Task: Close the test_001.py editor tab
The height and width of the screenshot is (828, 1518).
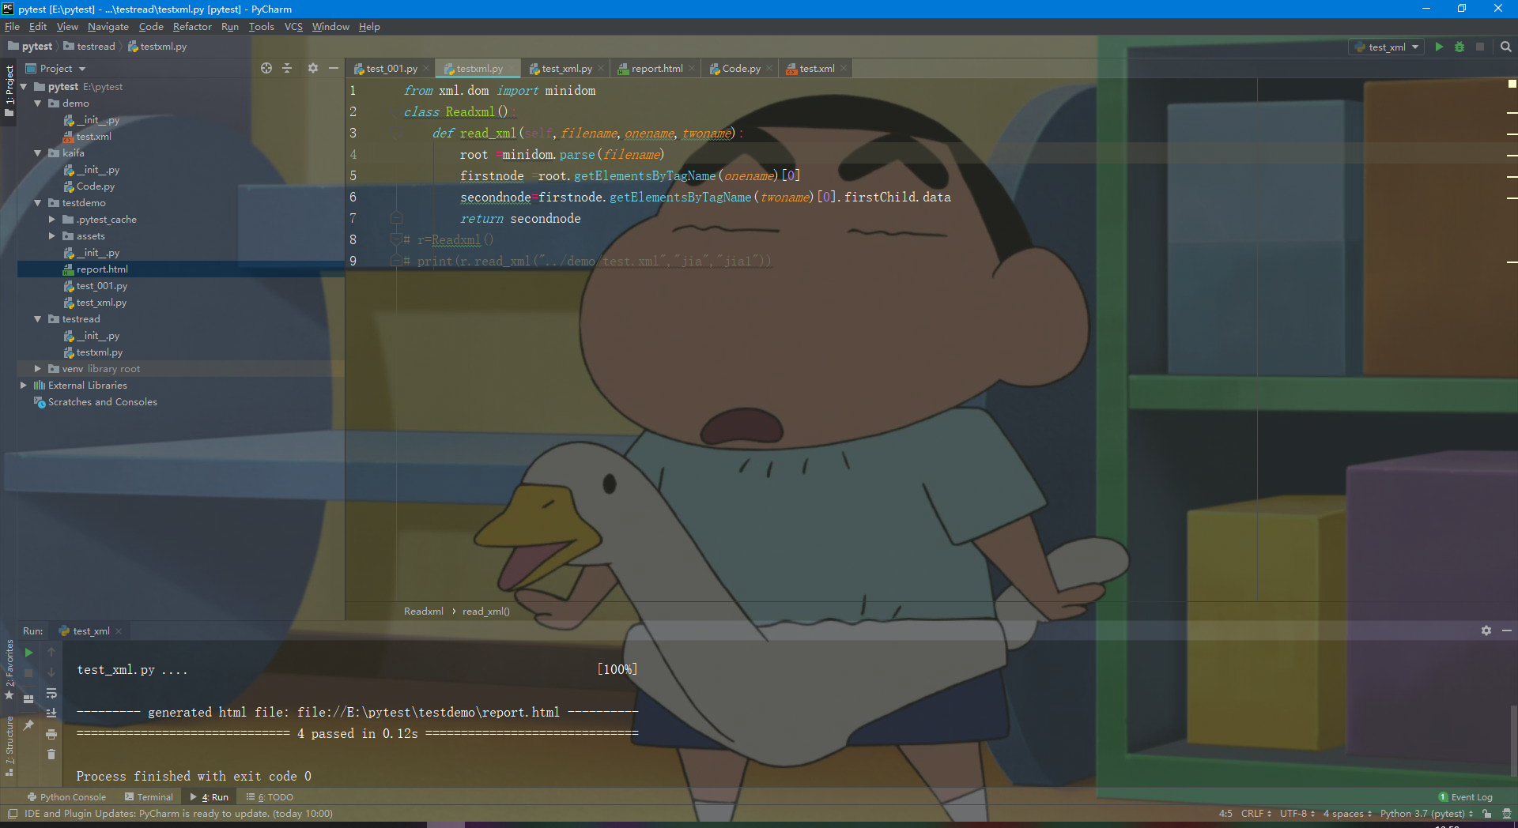Action: (426, 69)
